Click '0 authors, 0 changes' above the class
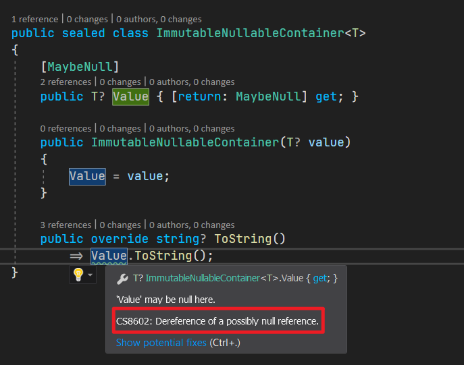 (159, 19)
